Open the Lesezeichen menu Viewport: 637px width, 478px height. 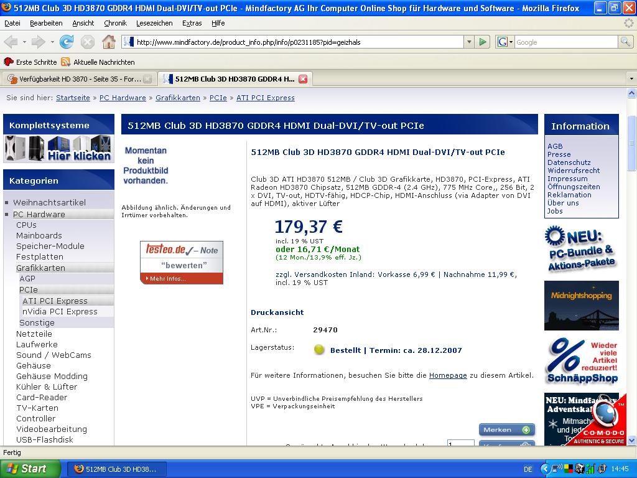[x=154, y=23]
